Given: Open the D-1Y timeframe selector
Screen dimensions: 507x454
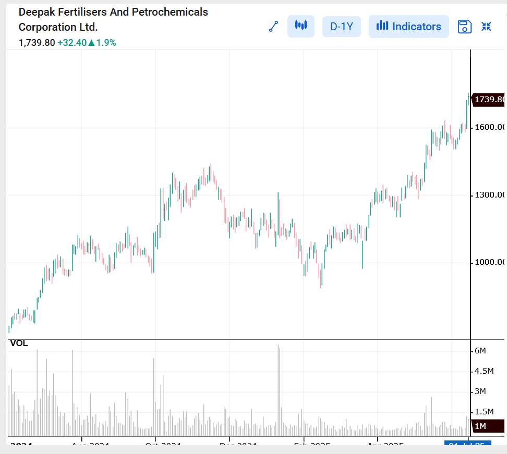Looking at the screenshot, I should click(342, 27).
